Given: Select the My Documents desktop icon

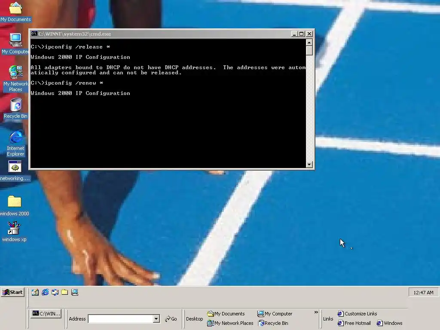Looking at the screenshot, I should 15,12.
